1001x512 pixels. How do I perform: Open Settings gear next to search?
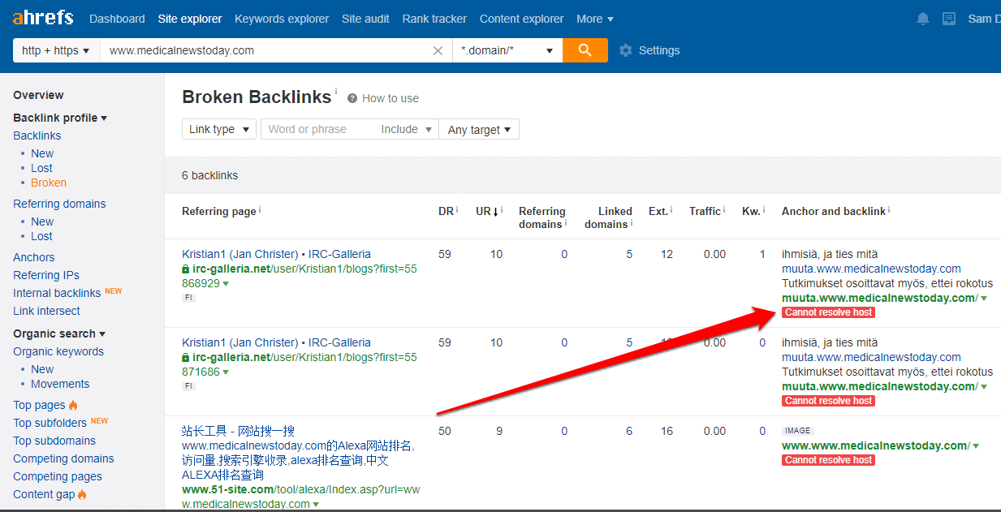pyautogui.click(x=625, y=50)
